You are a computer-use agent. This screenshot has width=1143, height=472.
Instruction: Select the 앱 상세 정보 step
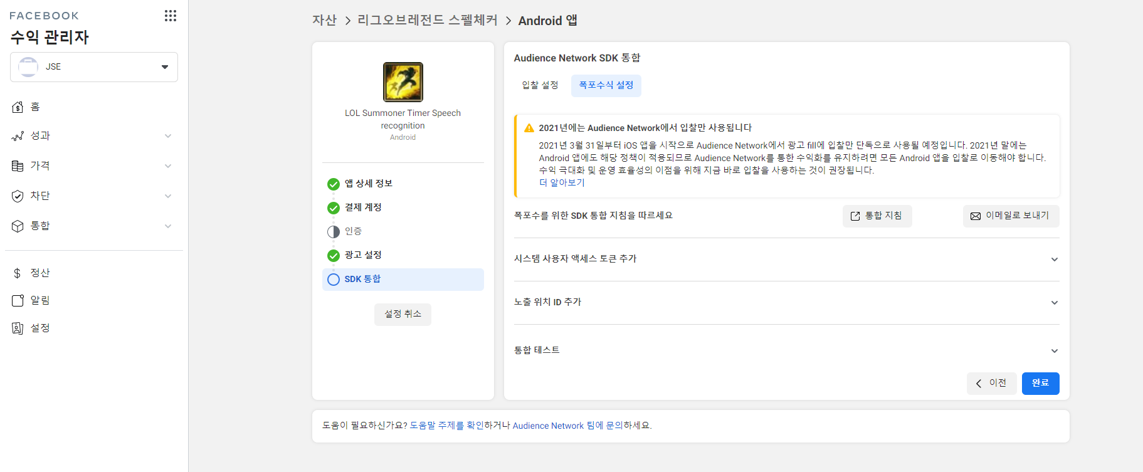pyautogui.click(x=403, y=184)
